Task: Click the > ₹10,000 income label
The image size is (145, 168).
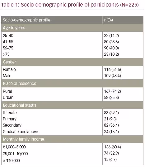Action: 12,161
